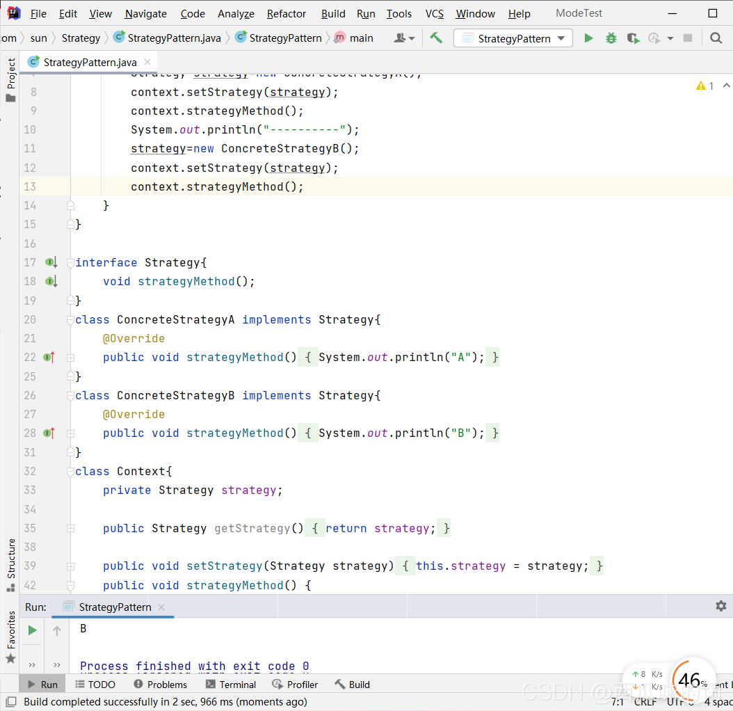Open the Problems tool window
This screenshot has height=711, width=733.
coord(161,685)
